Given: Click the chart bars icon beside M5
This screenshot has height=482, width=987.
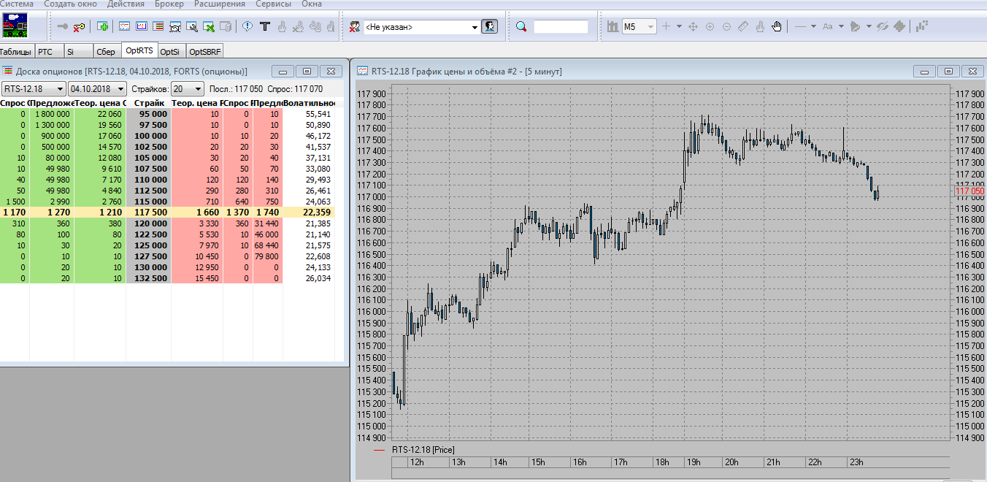Looking at the screenshot, I should 612,27.
